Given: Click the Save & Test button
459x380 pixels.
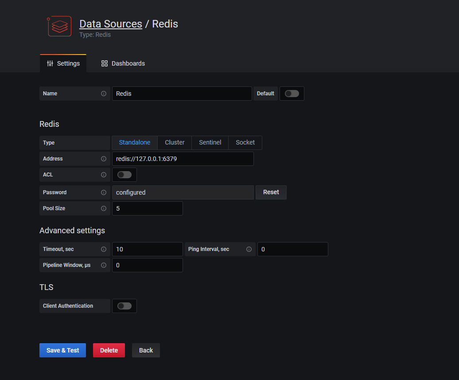Looking at the screenshot, I should coord(62,350).
